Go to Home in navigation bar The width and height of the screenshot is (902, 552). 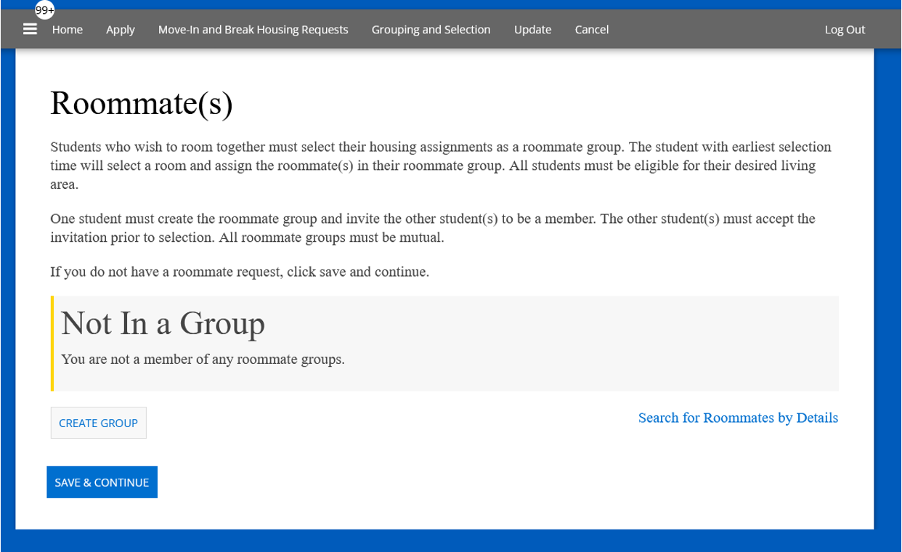[x=68, y=30]
